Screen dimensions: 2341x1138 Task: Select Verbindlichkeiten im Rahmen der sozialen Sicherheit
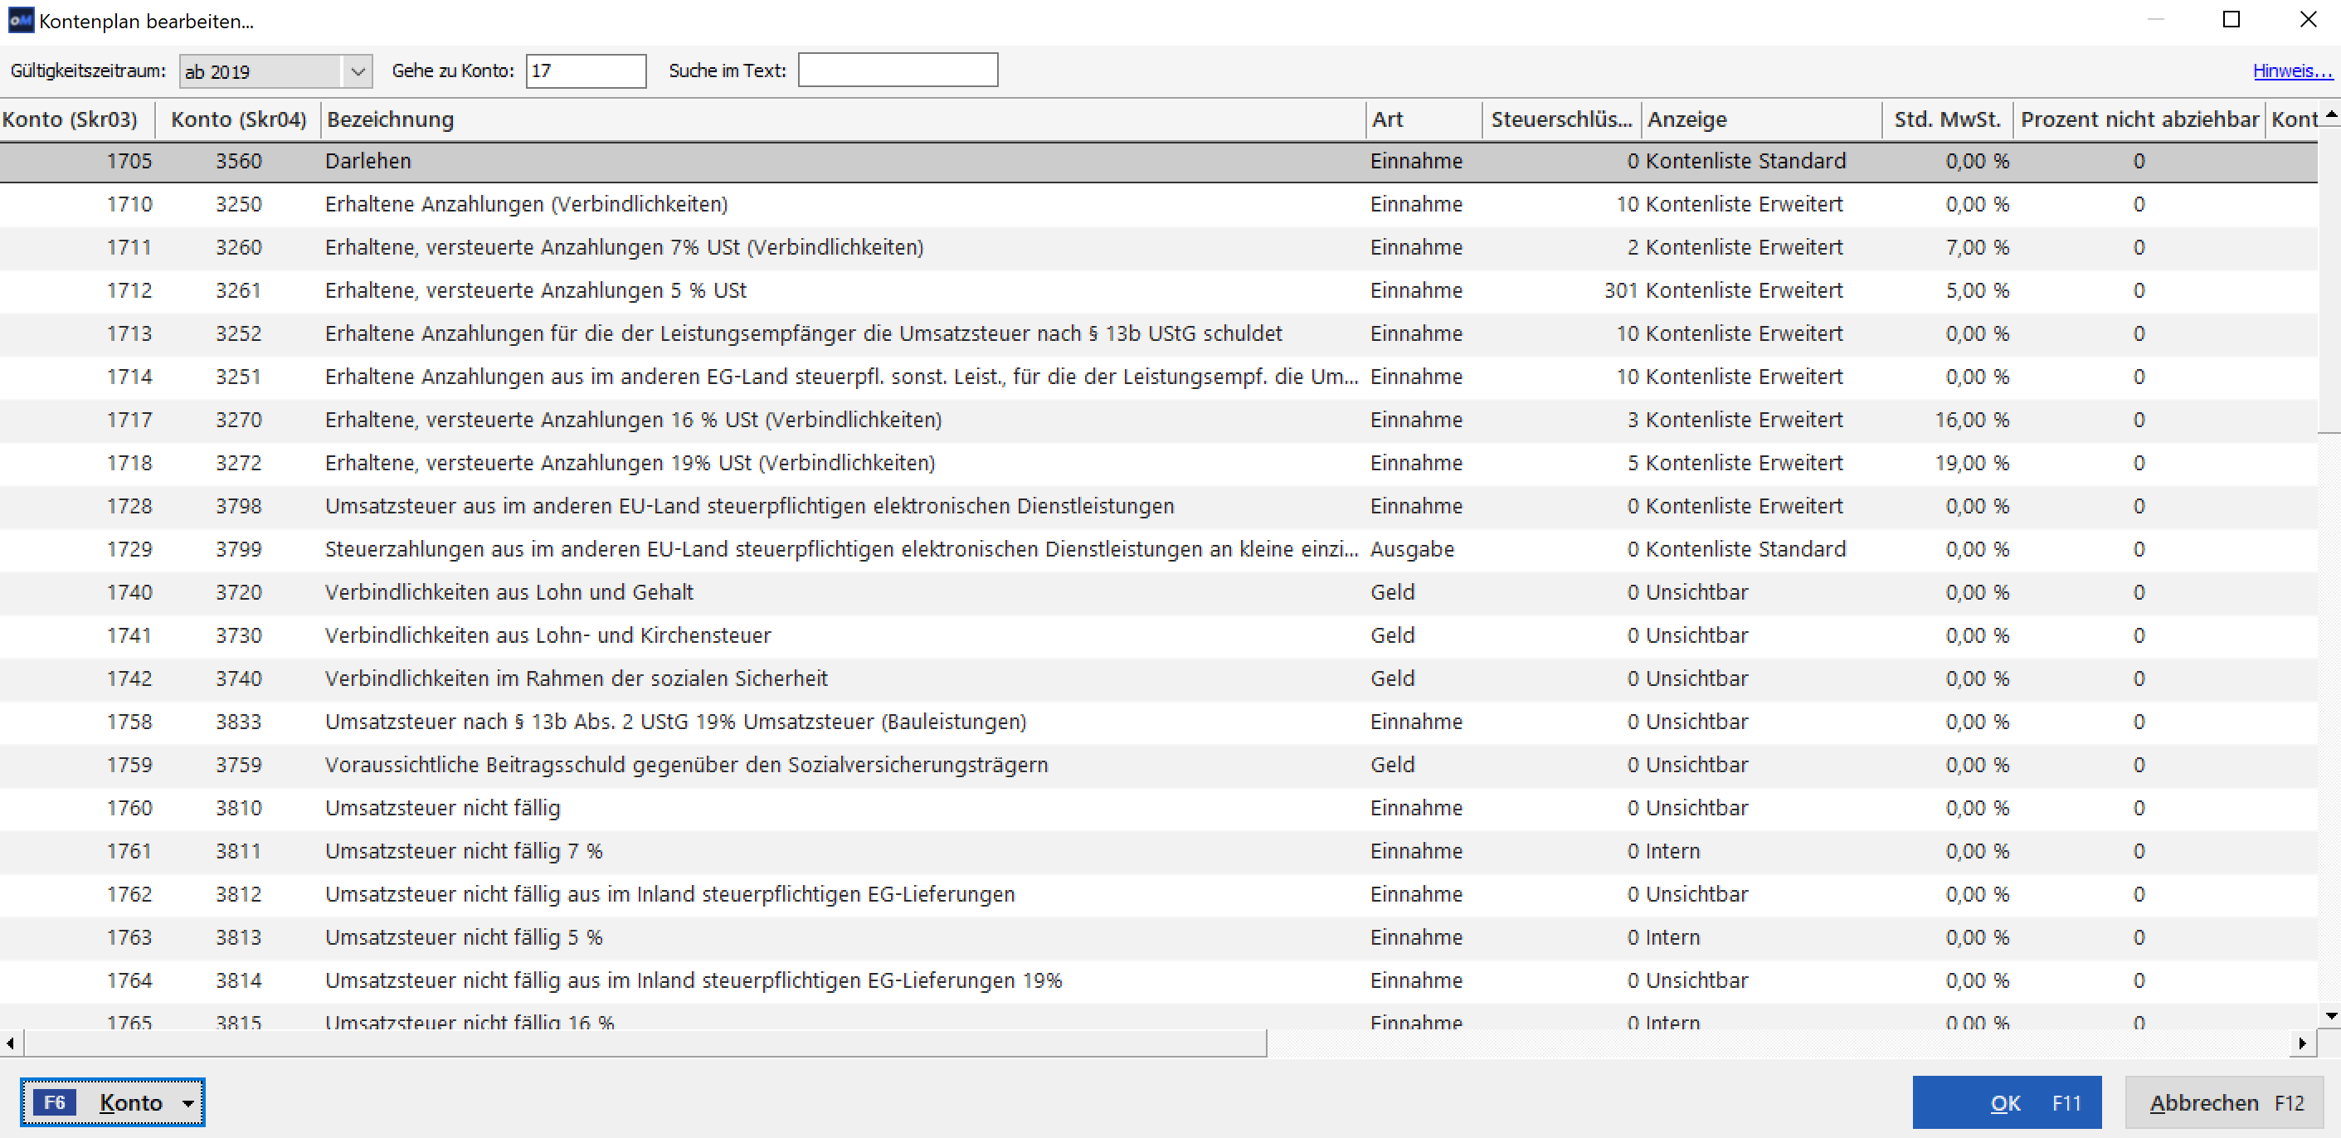[1158, 679]
